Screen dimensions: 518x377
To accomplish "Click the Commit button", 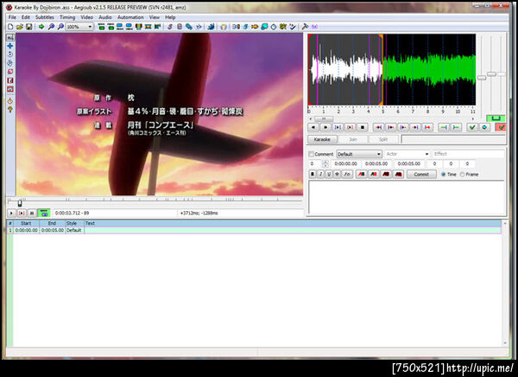I will click(x=421, y=175).
